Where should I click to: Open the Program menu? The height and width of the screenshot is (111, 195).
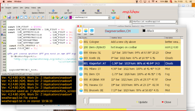[x=8, y=8]
